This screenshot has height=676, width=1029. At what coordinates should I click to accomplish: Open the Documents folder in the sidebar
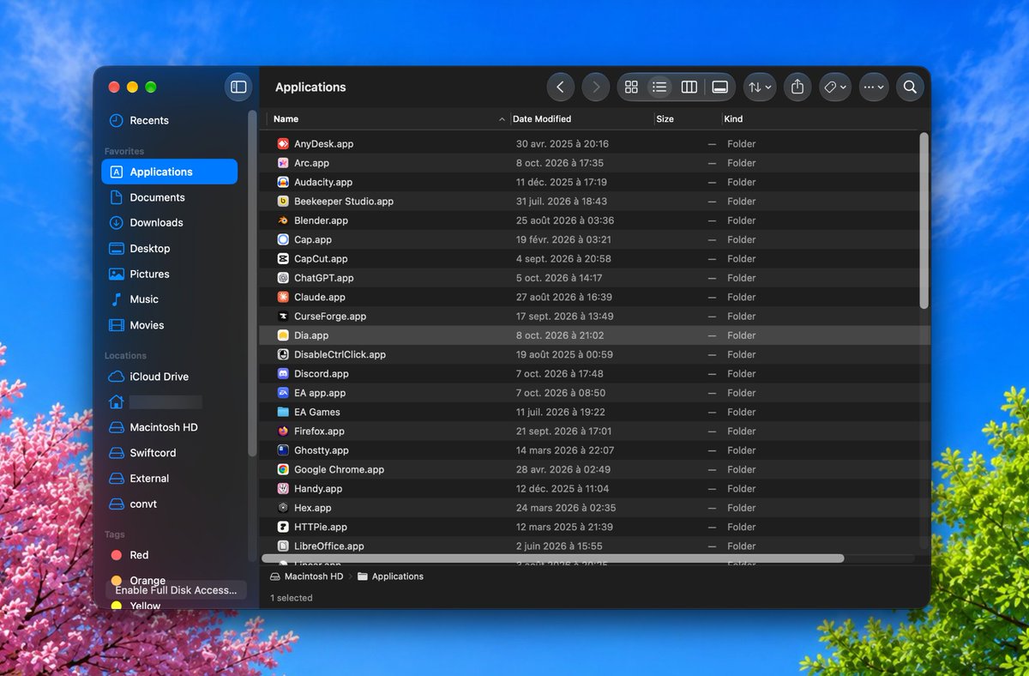[169, 197]
